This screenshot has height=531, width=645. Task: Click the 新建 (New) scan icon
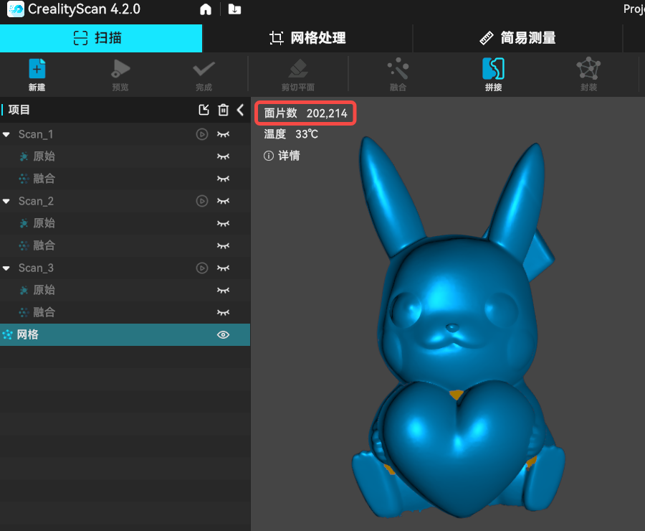click(x=37, y=70)
